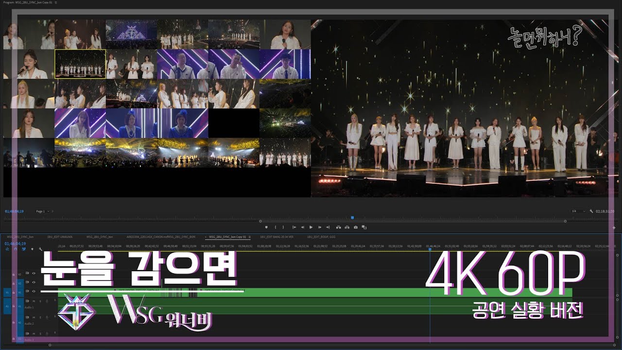Open the WSG_2BU_SYNC_bon Copy 01 tab menu
The image size is (622, 350).
(249, 237)
